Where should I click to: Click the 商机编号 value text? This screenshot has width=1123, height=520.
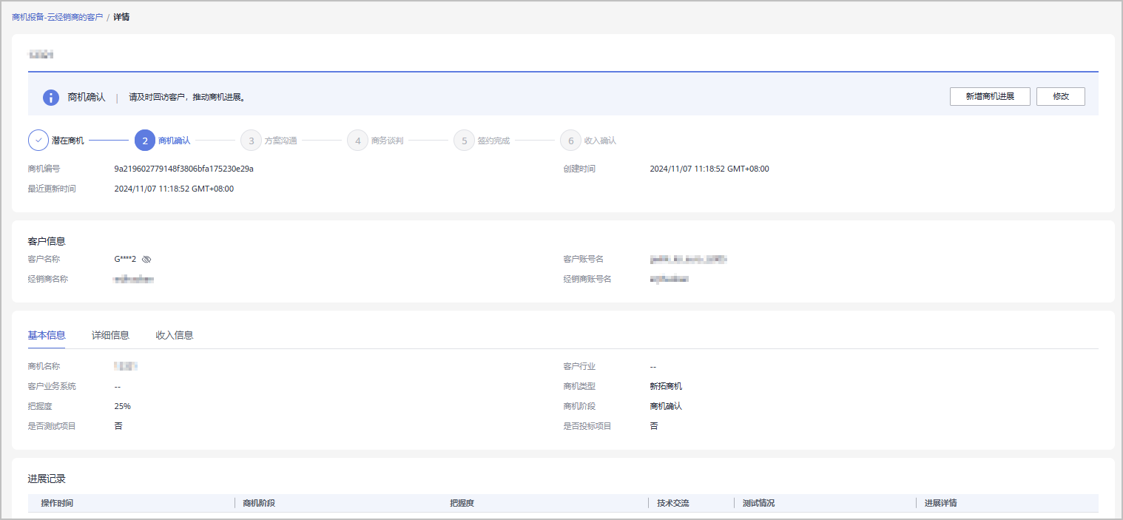pos(183,169)
